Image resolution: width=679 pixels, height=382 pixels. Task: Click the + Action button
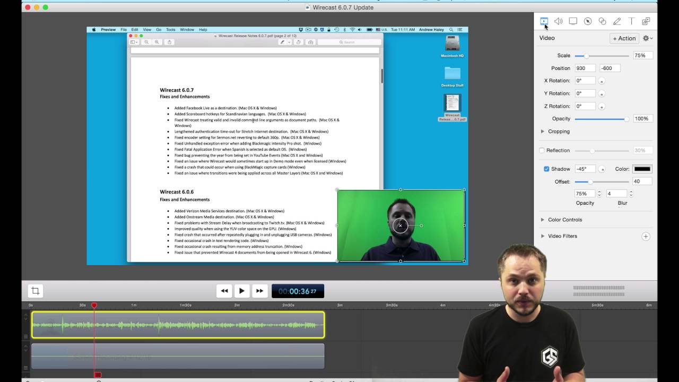pos(624,38)
